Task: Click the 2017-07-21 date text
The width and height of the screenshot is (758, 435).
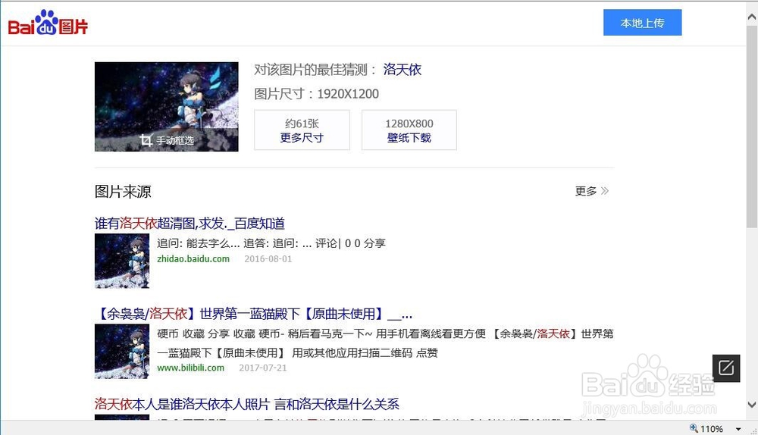Action: point(263,368)
